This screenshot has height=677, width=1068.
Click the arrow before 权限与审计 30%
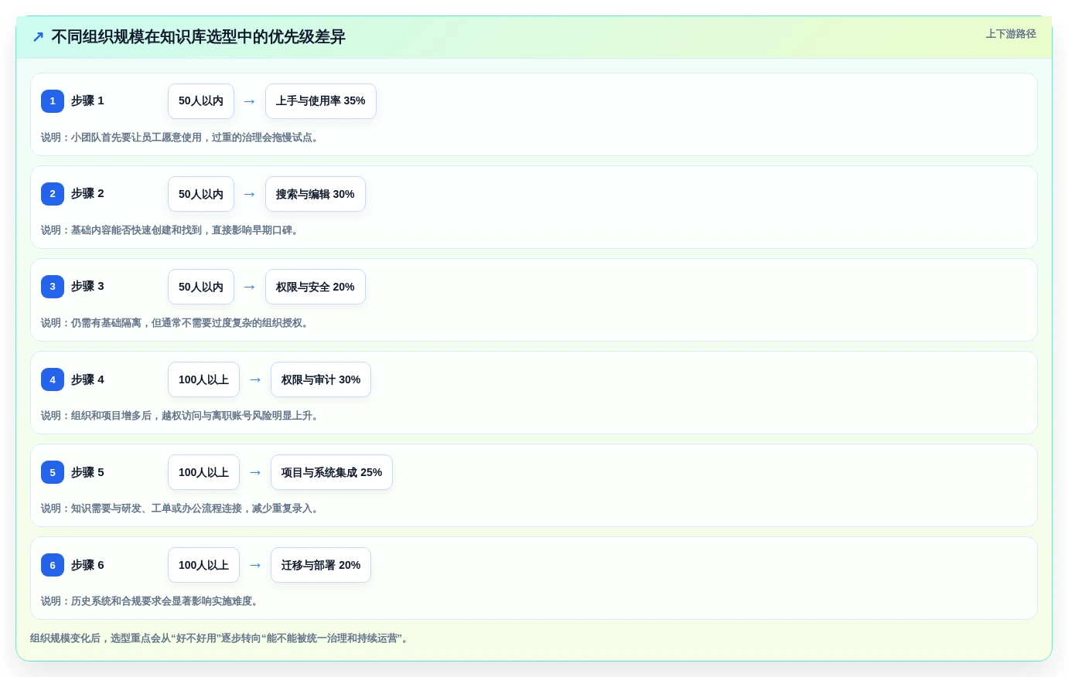255,379
